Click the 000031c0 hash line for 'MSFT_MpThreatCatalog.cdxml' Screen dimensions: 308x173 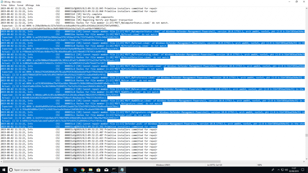pyautogui.click(x=84, y=46)
